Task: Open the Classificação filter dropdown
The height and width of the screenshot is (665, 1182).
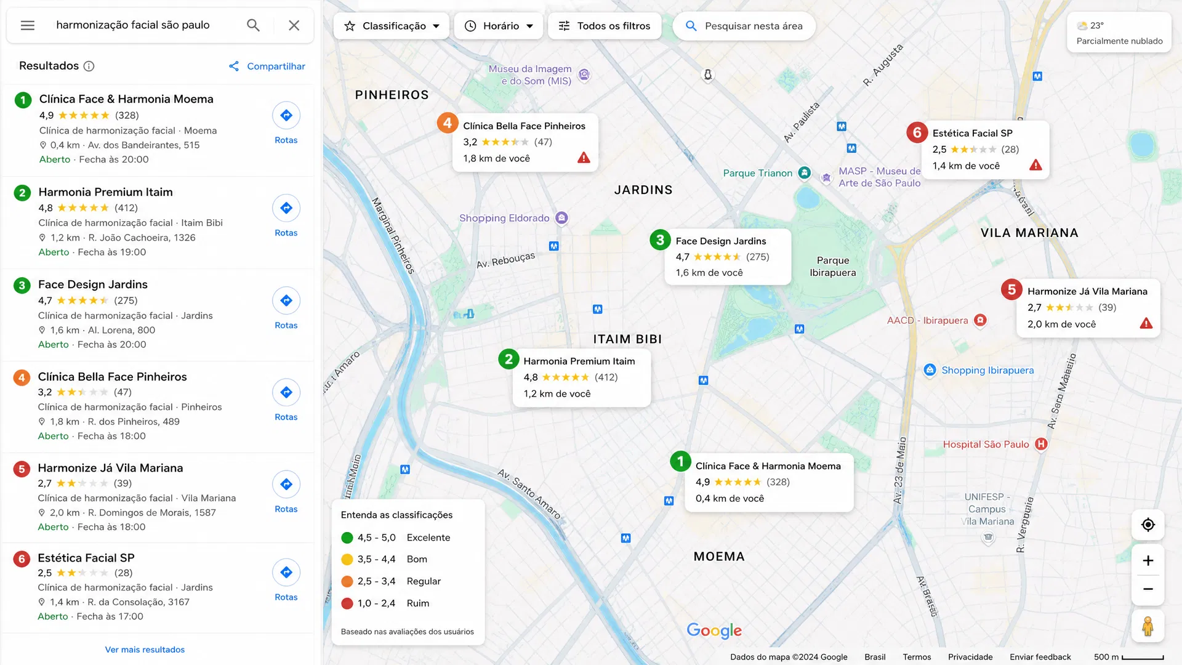Action: pos(392,26)
